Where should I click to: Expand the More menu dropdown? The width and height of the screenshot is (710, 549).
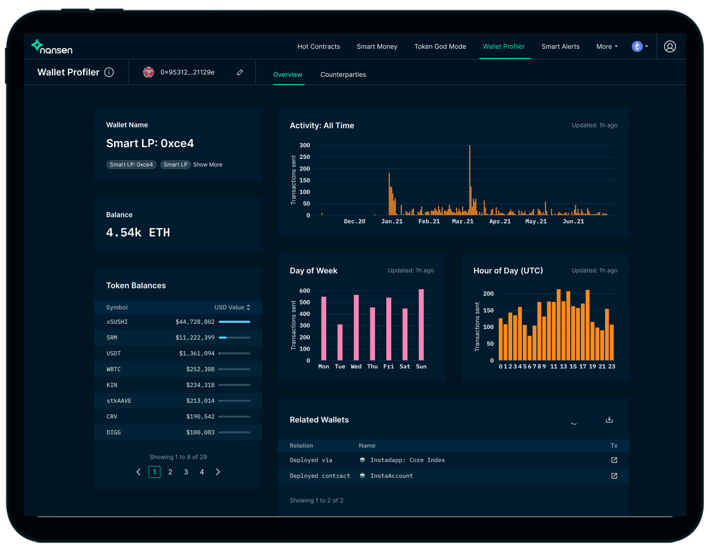(607, 46)
